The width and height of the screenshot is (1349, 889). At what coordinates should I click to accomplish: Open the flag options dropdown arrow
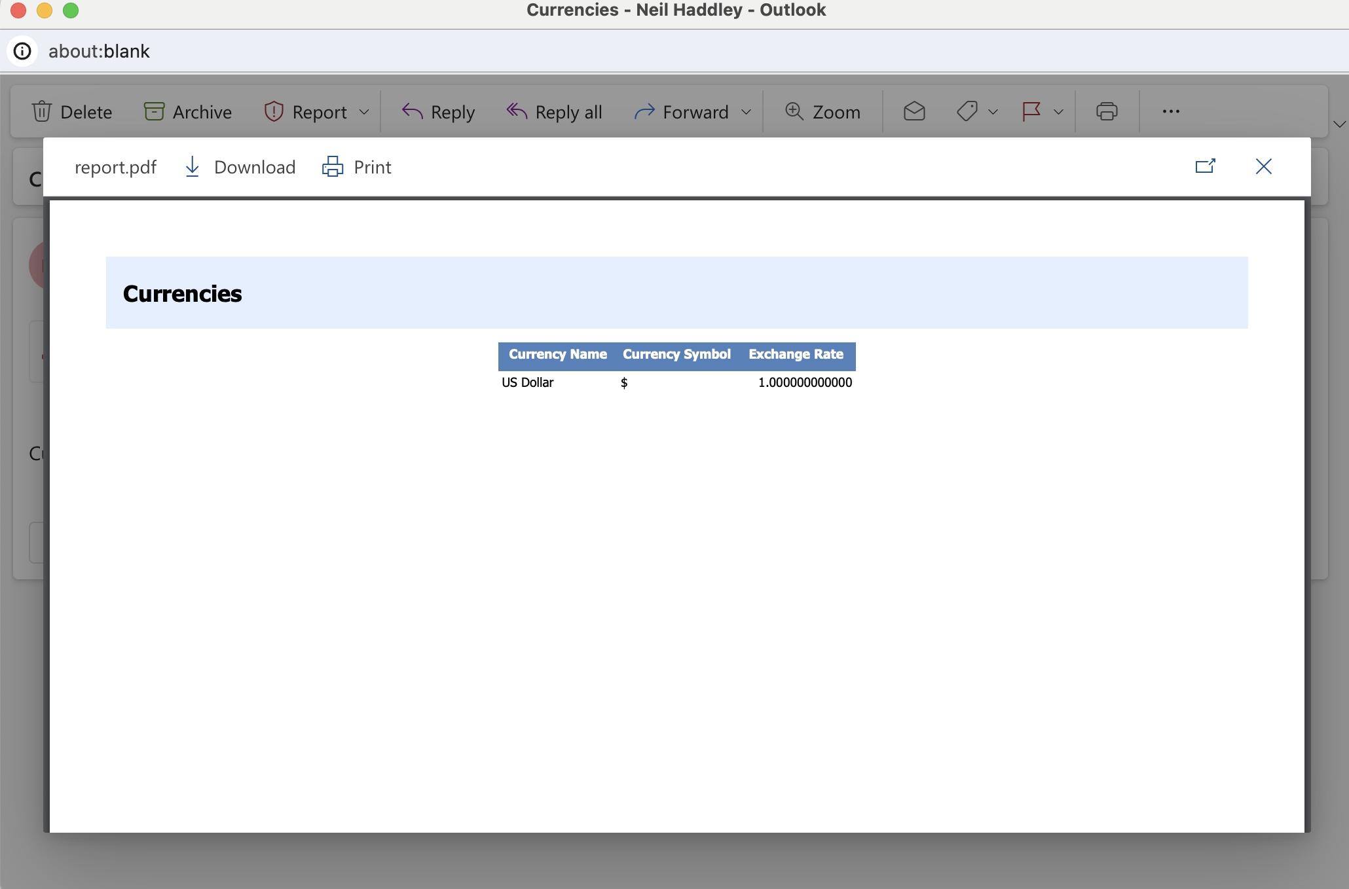[1058, 112]
